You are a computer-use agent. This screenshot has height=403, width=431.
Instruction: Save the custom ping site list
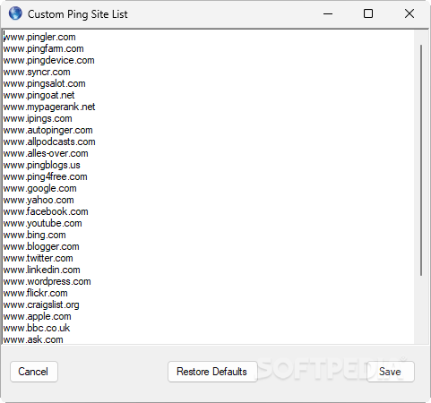pos(391,372)
